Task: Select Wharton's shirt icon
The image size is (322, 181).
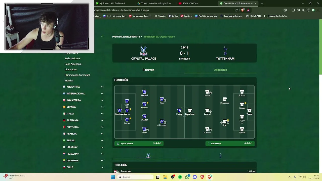Action: [144, 116]
